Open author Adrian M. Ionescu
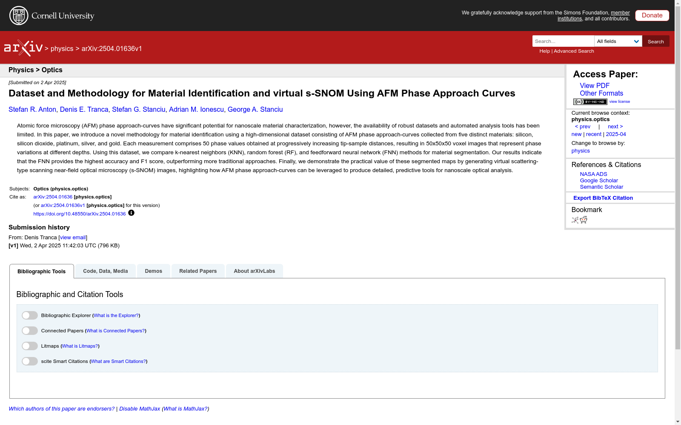The image size is (681, 425). point(197,109)
